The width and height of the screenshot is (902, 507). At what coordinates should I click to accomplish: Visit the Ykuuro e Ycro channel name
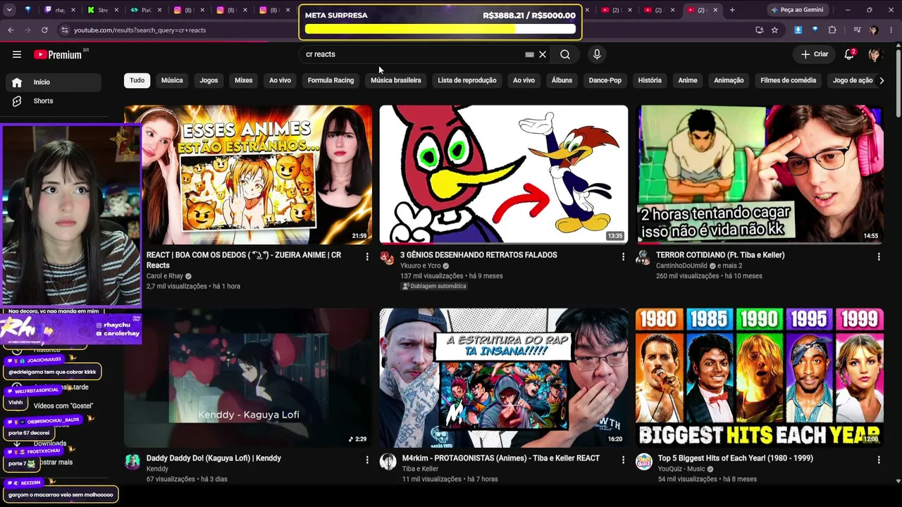[x=421, y=265]
